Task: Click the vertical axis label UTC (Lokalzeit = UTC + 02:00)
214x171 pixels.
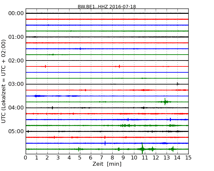Action: 4,81
